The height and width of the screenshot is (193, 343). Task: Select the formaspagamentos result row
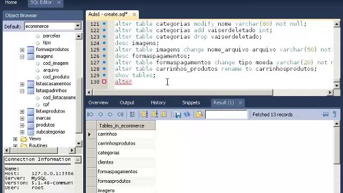click(126, 172)
